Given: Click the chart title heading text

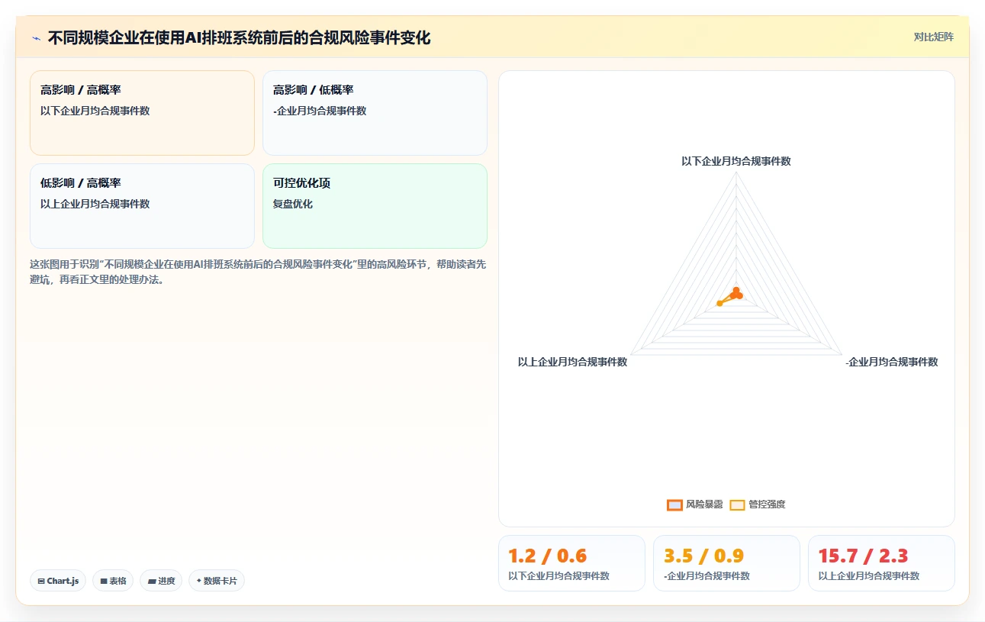Looking at the screenshot, I should pos(239,37).
